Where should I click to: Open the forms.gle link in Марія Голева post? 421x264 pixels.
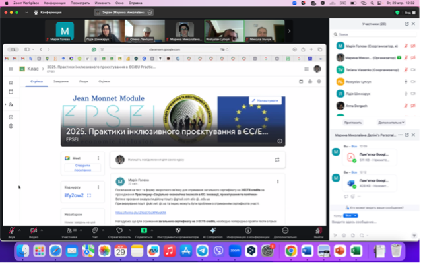point(141,213)
